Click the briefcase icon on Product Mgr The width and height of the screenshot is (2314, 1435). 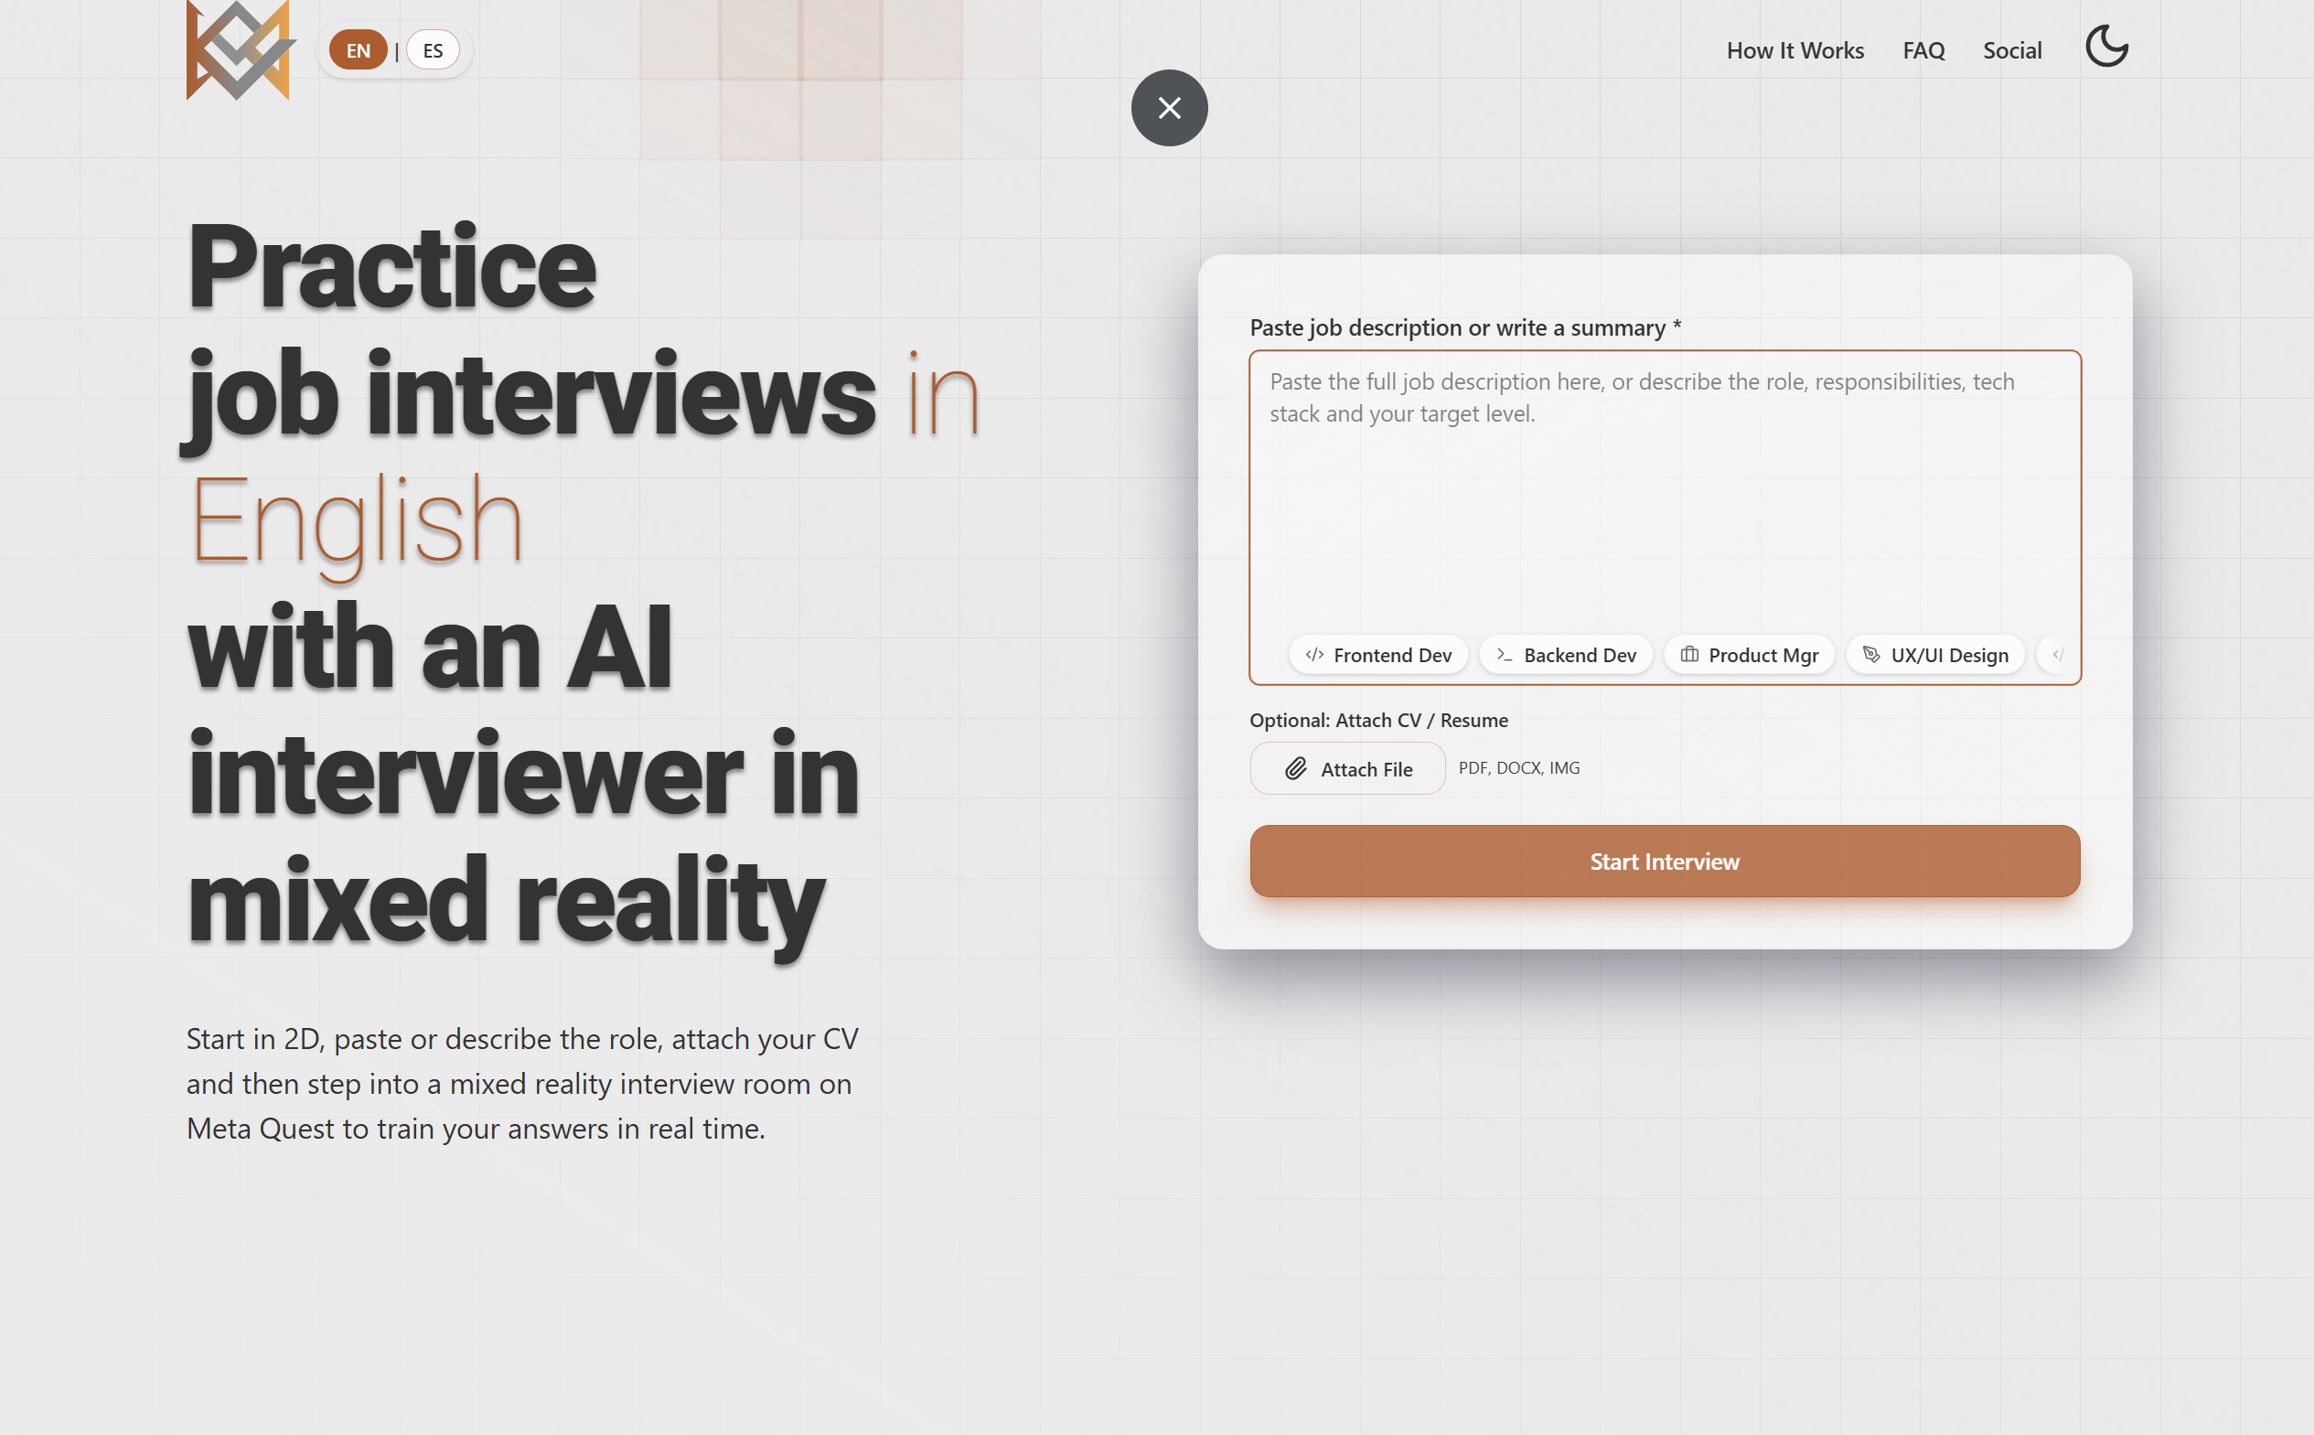[1689, 655]
